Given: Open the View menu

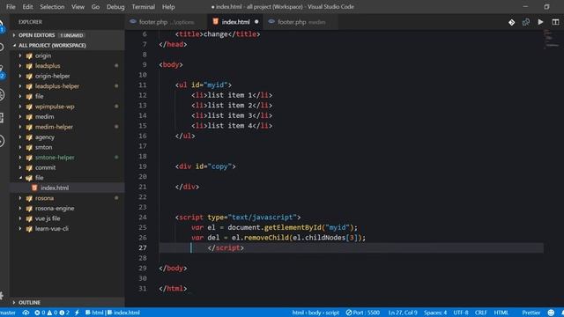Looking at the screenshot, I should coord(78,7).
